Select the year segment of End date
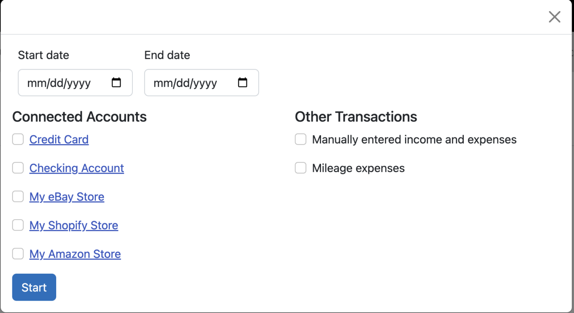Screen dimensions: 574x313 205,83
